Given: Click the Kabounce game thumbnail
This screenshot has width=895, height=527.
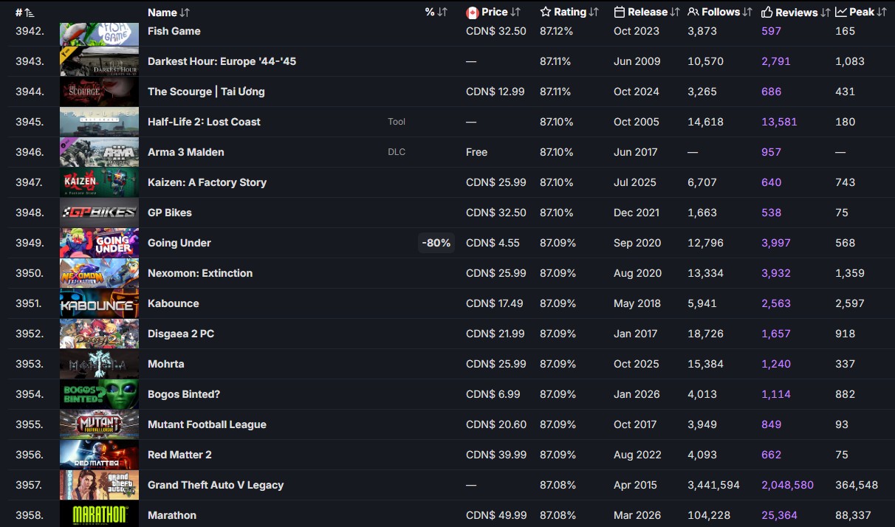Looking at the screenshot, I should tap(99, 303).
